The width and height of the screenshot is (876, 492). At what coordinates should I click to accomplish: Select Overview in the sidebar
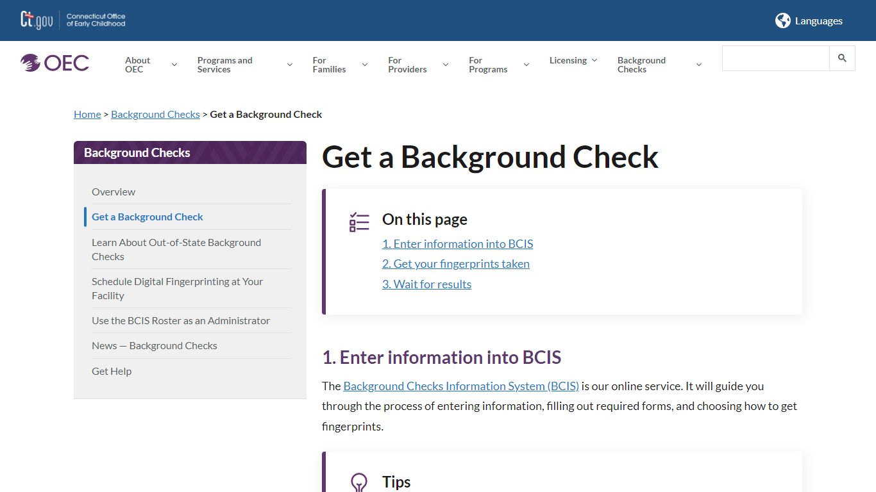[x=114, y=192]
